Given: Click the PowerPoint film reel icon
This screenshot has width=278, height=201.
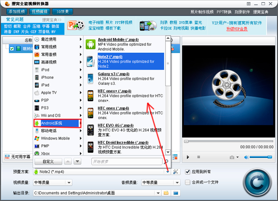Looking at the screenshot, I should coord(76,25).
